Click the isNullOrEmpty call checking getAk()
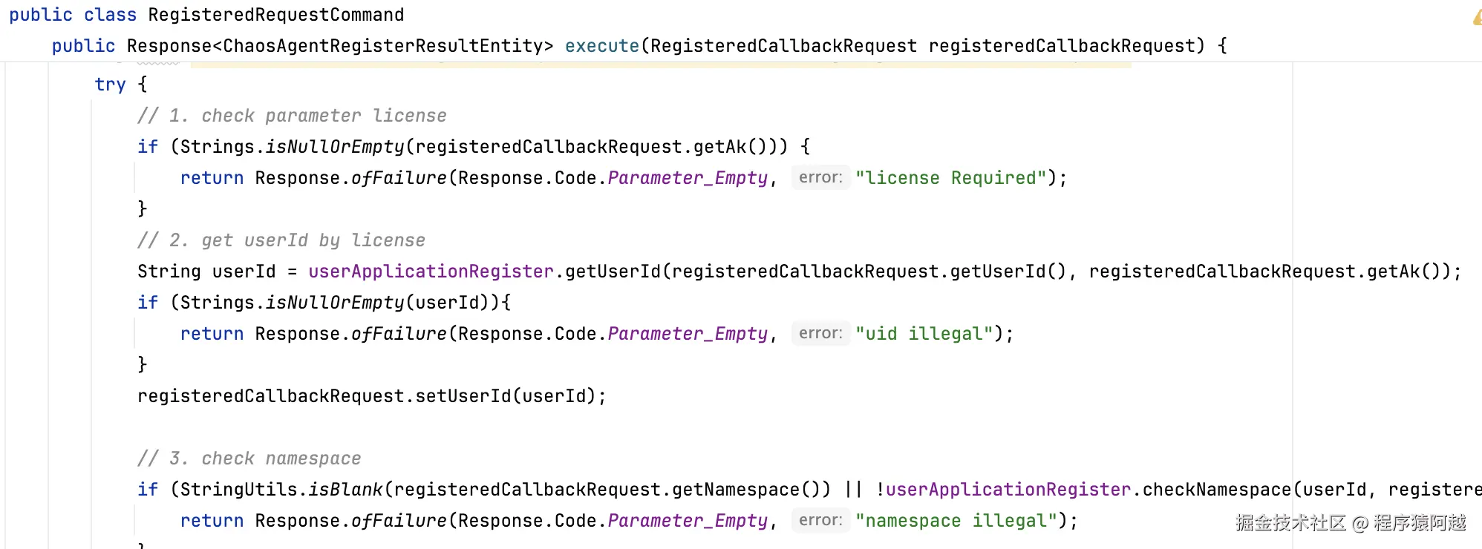Viewport: 1482px width, 549px height. click(x=335, y=147)
